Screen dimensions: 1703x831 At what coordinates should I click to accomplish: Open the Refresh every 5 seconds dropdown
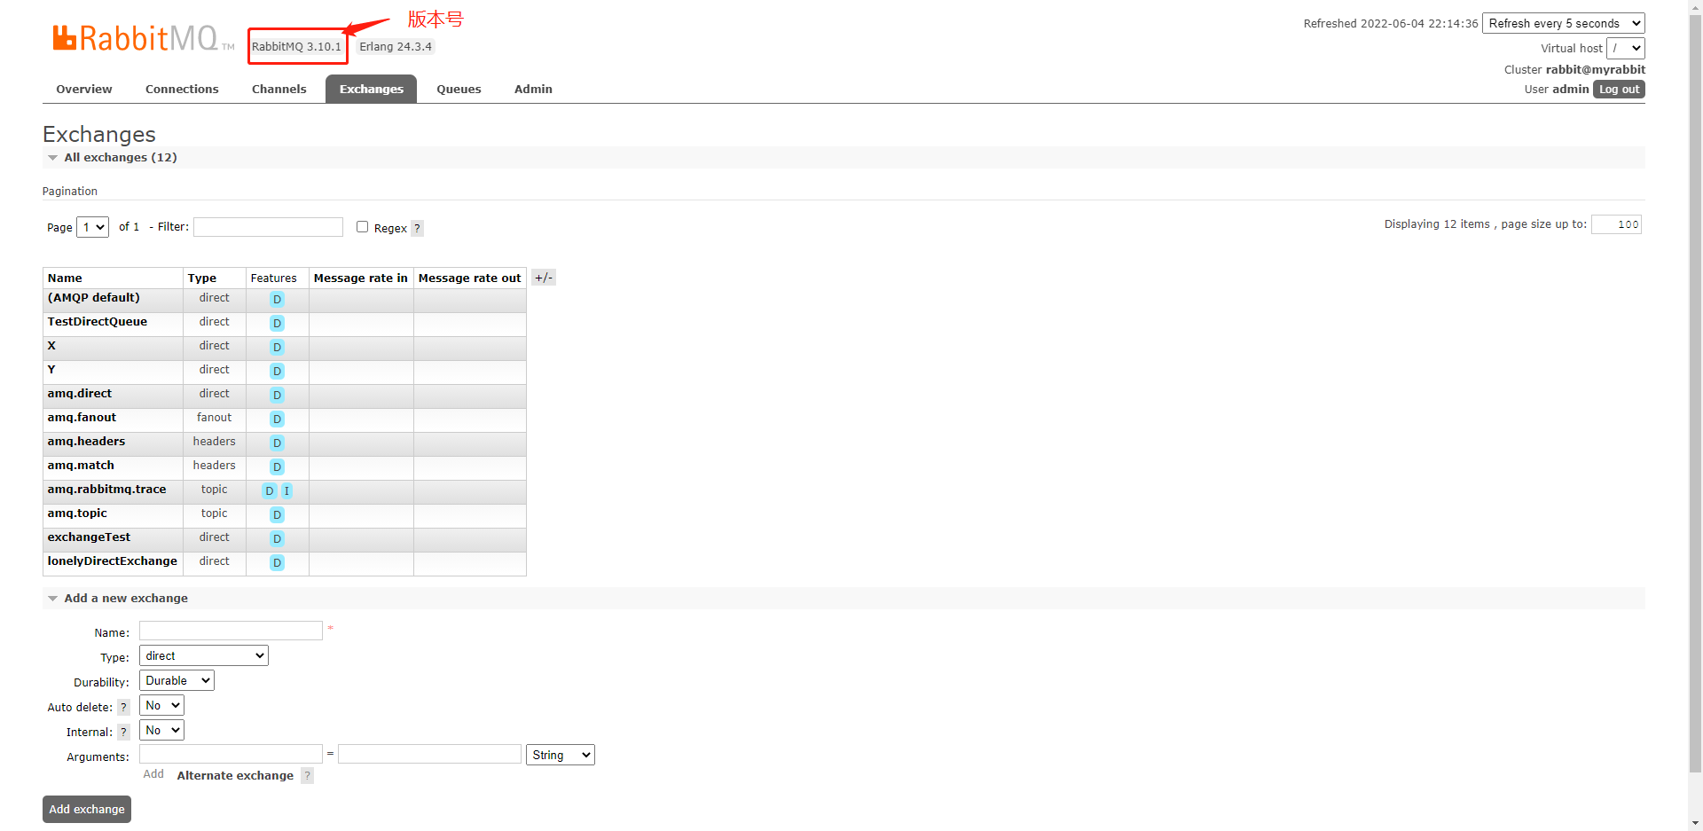pos(1564,24)
